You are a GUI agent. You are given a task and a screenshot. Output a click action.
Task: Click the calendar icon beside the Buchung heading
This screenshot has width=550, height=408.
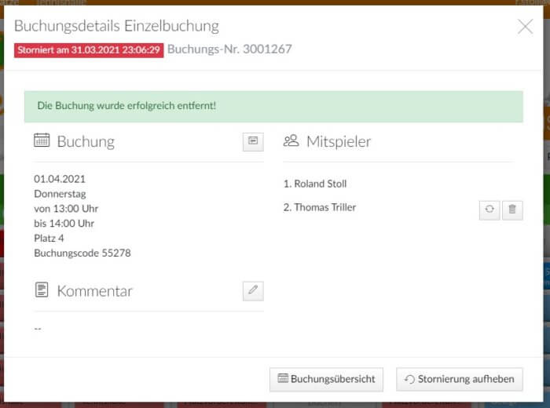[42, 140]
